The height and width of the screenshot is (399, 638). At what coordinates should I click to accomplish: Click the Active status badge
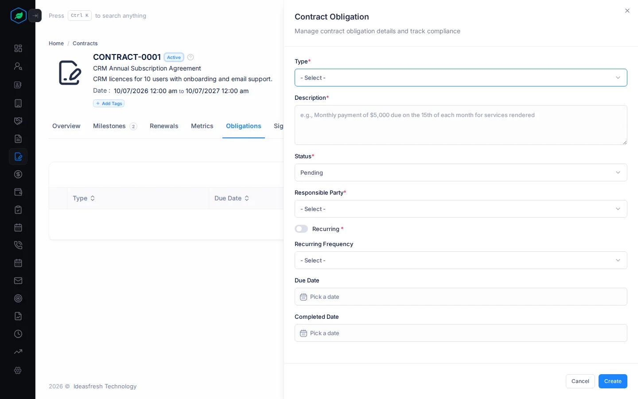(x=174, y=57)
